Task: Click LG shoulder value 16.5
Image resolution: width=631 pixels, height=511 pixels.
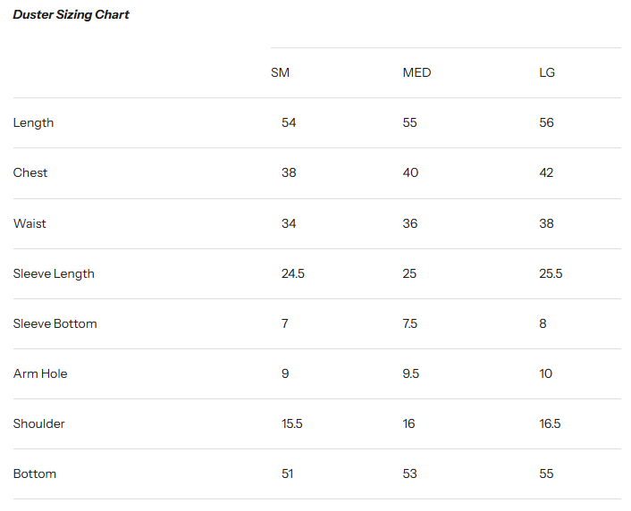Action: click(x=550, y=423)
